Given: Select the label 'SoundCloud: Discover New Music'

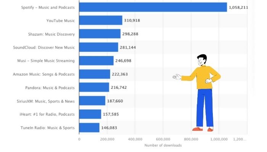Looking at the screenshot, I should coord(44,47).
